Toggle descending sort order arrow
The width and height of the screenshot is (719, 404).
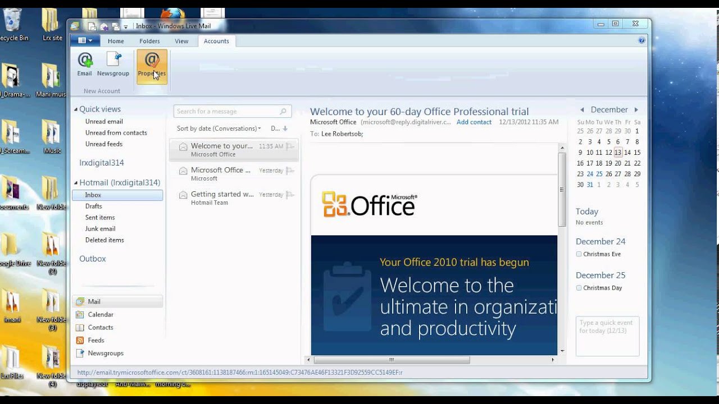[285, 128]
